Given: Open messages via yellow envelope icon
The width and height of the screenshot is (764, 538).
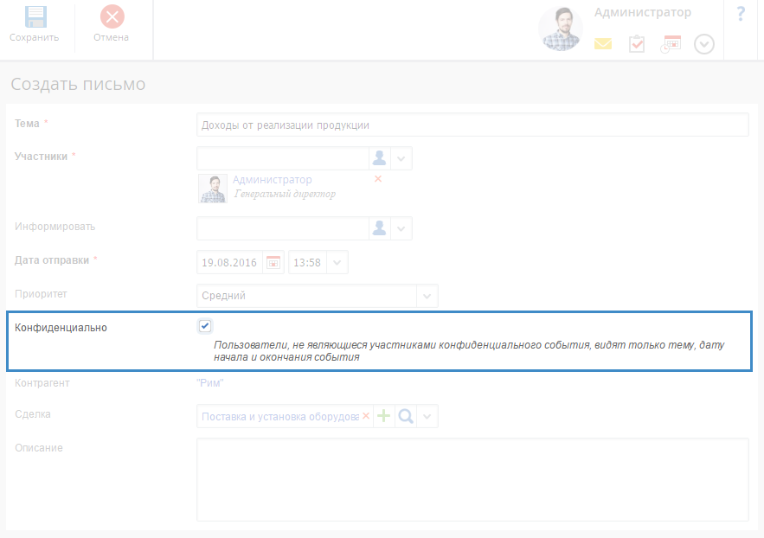Looking at the screenshot, I should click(x=603, y=44).
